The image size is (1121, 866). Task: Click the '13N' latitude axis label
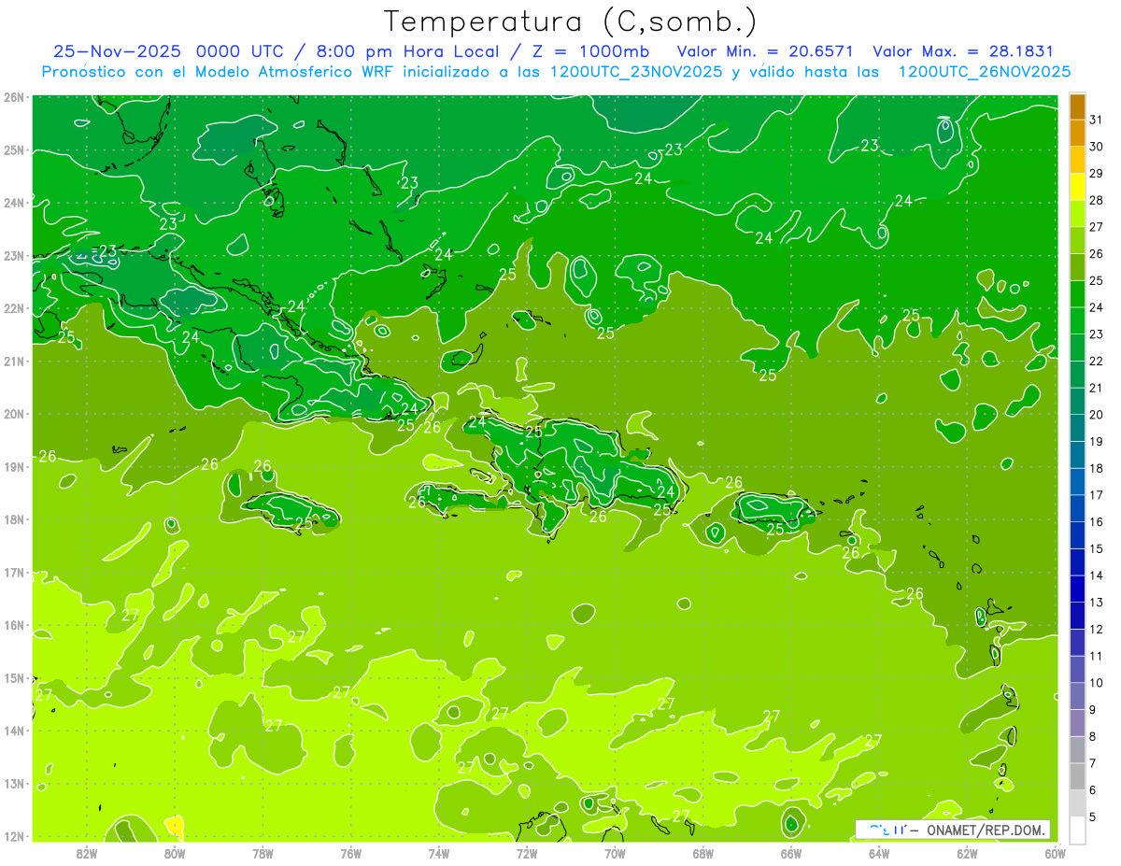point(14,783)
